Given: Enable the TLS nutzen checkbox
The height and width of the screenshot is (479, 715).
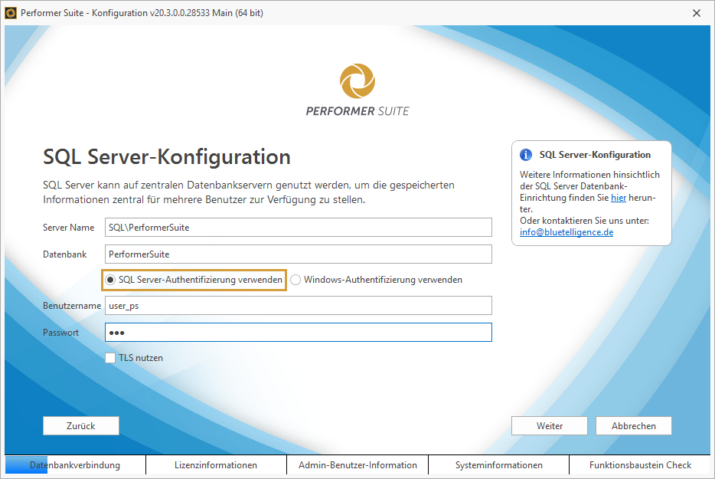Looking at the screenshot, I should [109, 357].
